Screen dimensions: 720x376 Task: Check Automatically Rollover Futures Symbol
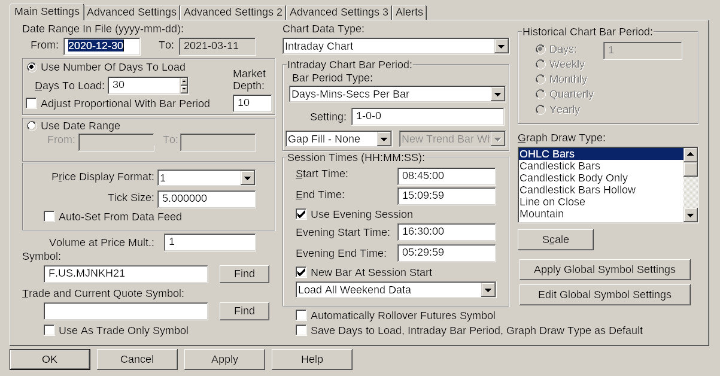coord(302,316)
